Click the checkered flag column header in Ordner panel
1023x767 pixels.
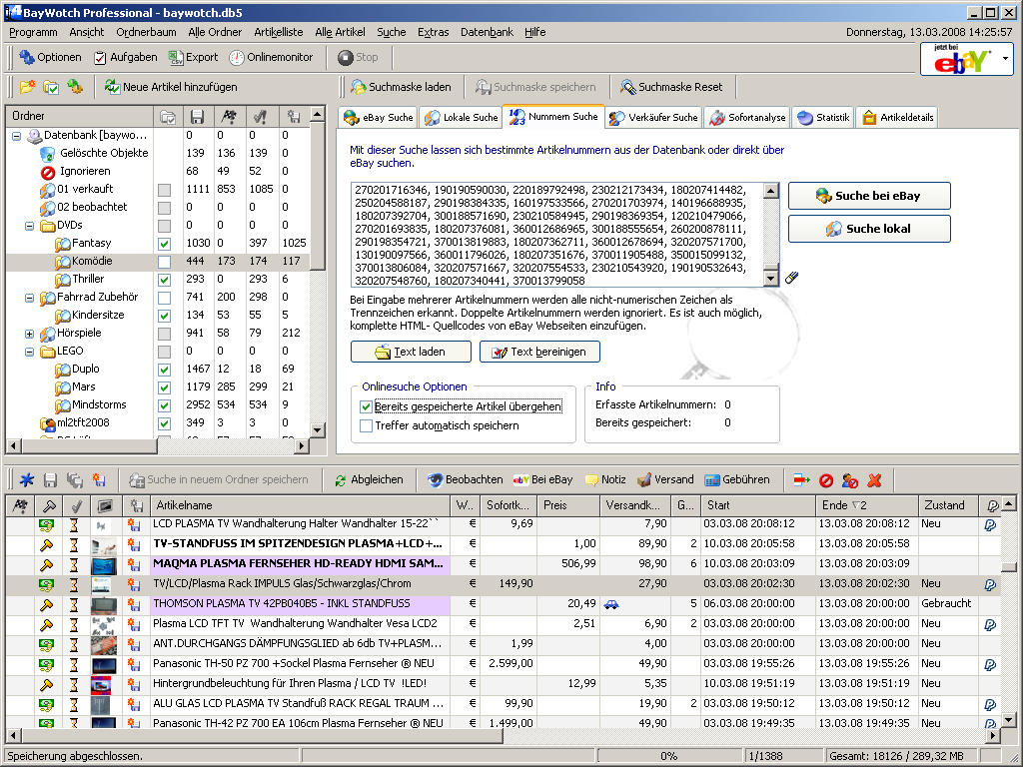tap(229, 116)
